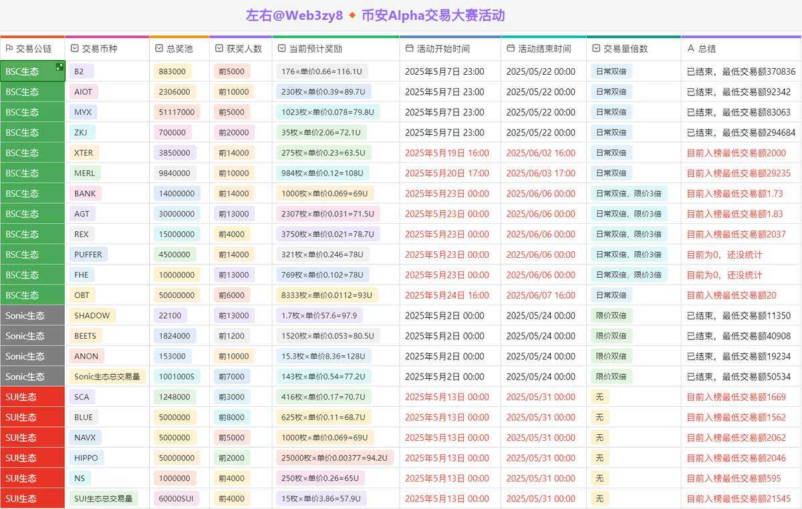Click prize pool value 1001000S
802x509 pixels.
tap(176, 377)
